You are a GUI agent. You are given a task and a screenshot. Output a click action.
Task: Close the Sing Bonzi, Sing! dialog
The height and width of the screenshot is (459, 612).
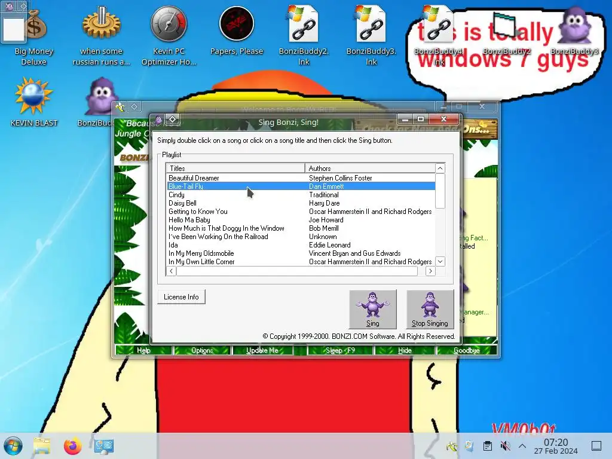[x=444, y=119]
